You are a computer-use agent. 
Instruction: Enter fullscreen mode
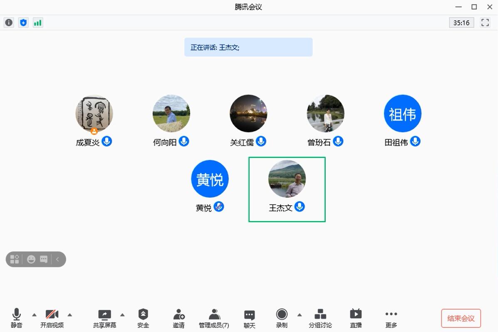pos(485,22)
